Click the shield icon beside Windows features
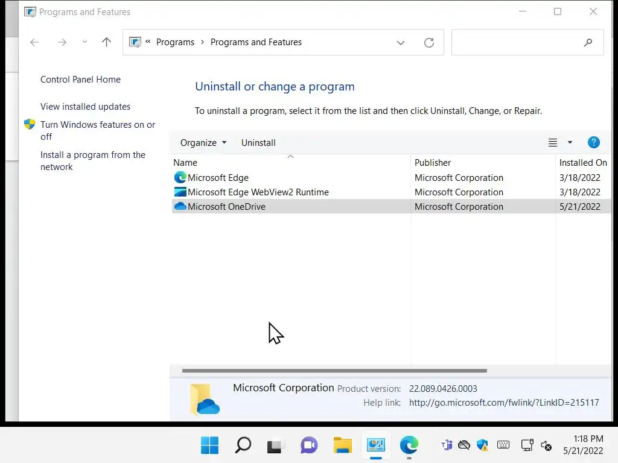Screen dimensions: 618x463 (x=30, y=124)
